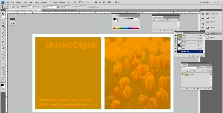Open the Opacity dropdown arrow in Layers
Viewport: 223px width, 113px height.
tap(211, 67)
